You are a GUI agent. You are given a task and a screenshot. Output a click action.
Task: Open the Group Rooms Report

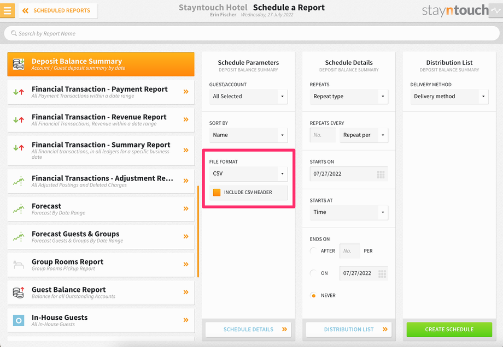click(x=101, y=265)
